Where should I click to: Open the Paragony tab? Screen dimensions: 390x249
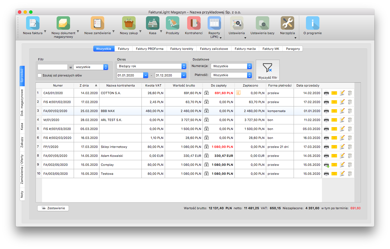[293, 49]
